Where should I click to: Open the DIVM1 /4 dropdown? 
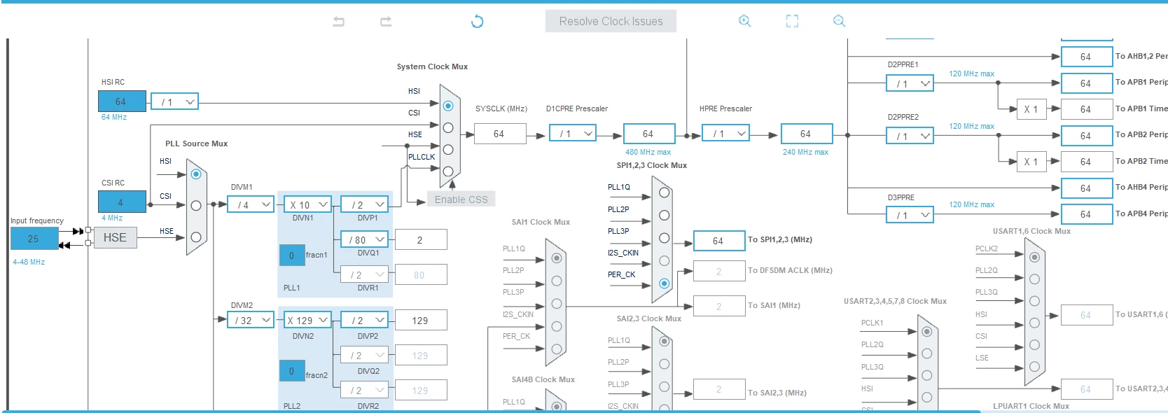click(x=251, y=204)
